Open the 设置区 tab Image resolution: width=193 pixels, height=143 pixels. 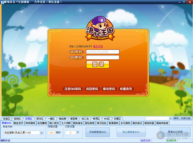pyautogui.click(x=117, y=119)
